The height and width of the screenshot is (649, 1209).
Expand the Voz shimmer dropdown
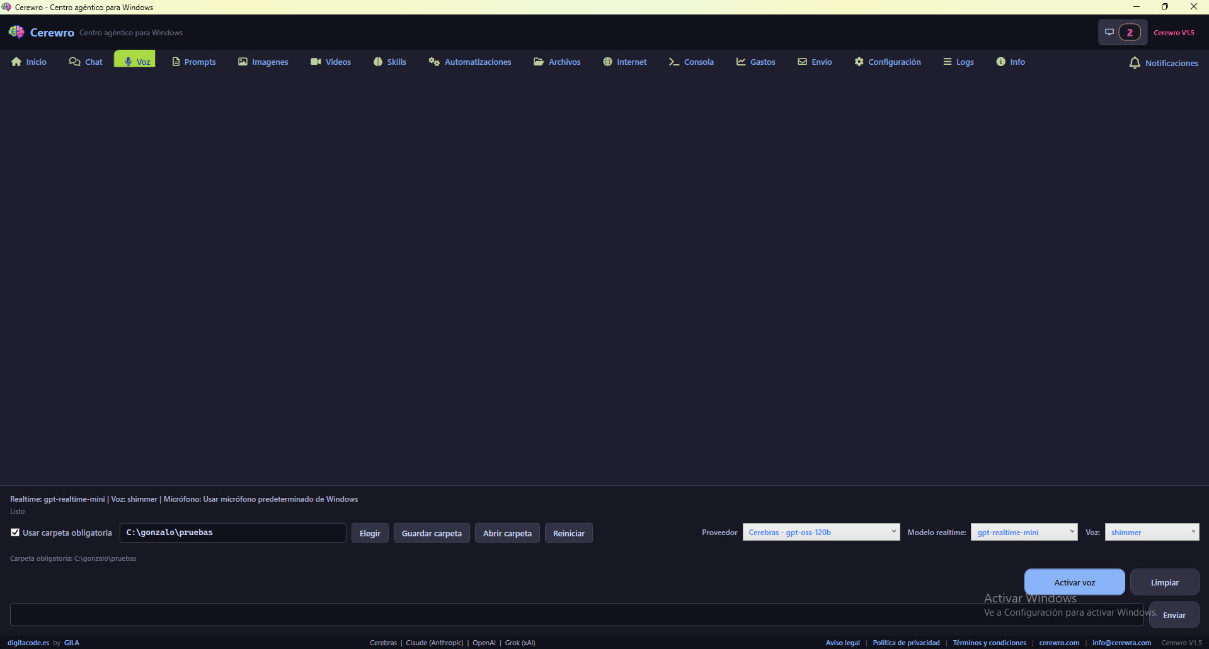tap(1151, 533)
